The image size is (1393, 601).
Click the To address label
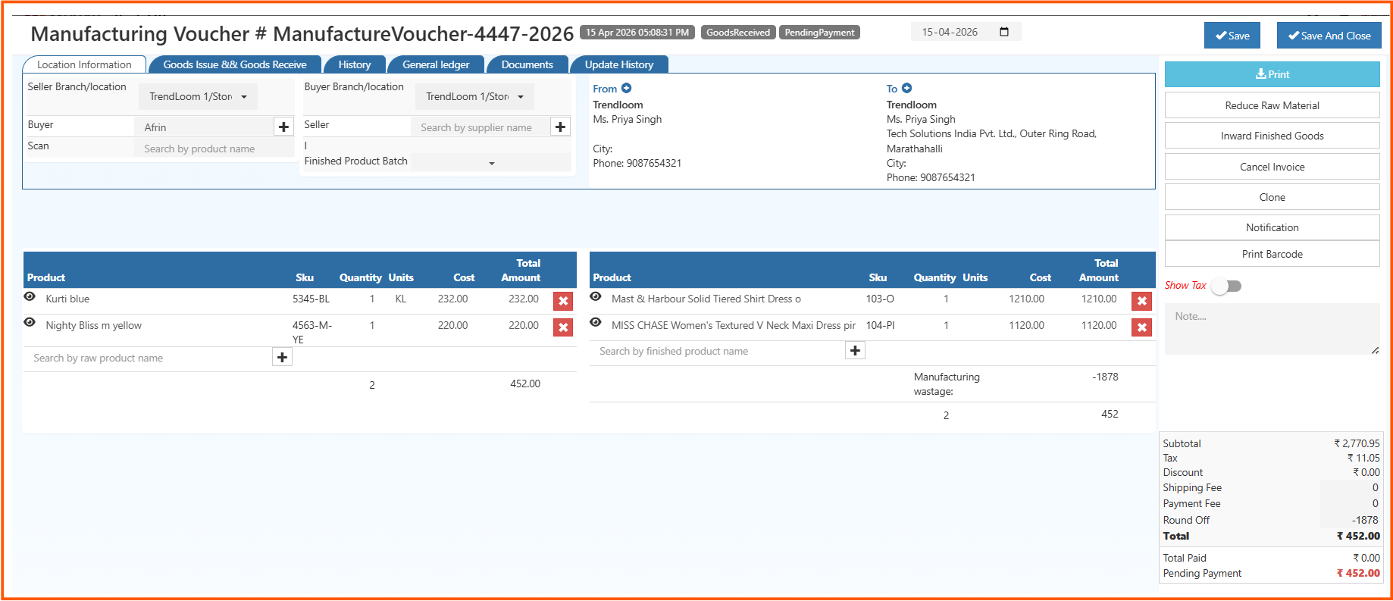click(892, 89)
